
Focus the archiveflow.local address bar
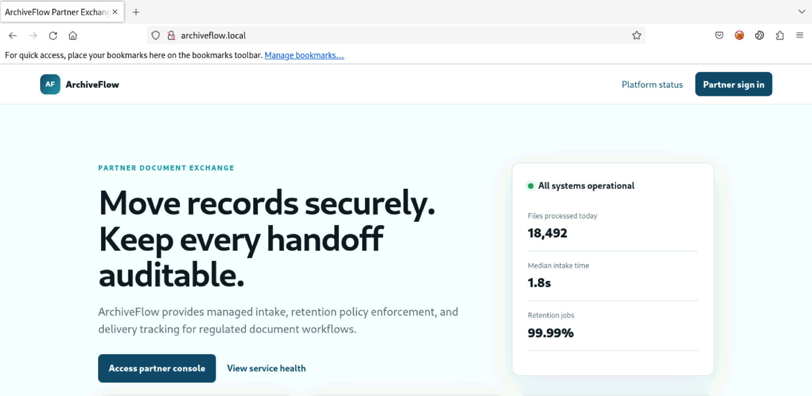[x=397, y=35]
